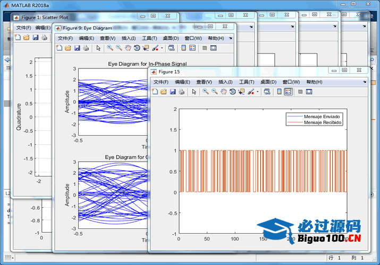Viewport: 380px width, 265px height.
Task: Open 编辑(E) menu in Figure 15
Action: coord(182,82)
